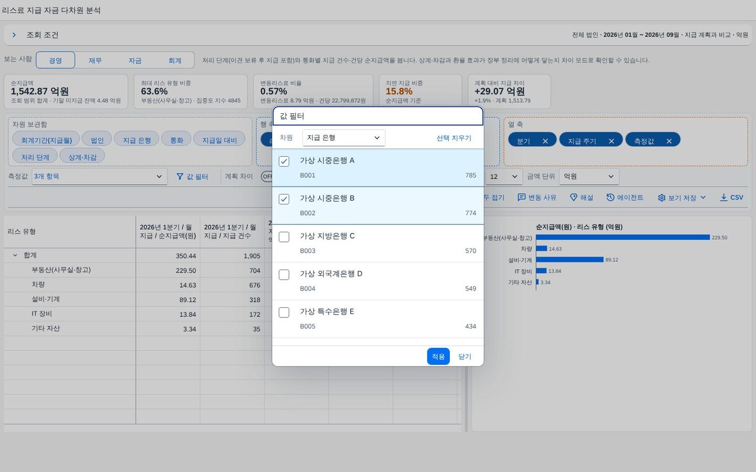This screenshot has width=756, height=472.
Task: Click the 값 필터 funnel icon
Action: [x=180, y=177]
